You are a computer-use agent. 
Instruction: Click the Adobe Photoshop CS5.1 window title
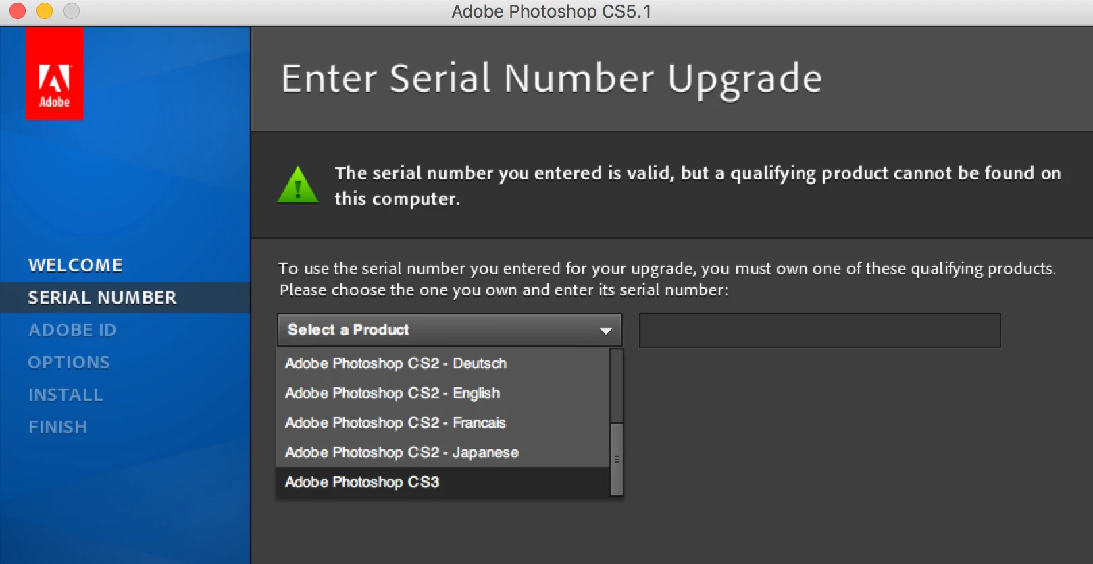point(551,11)
